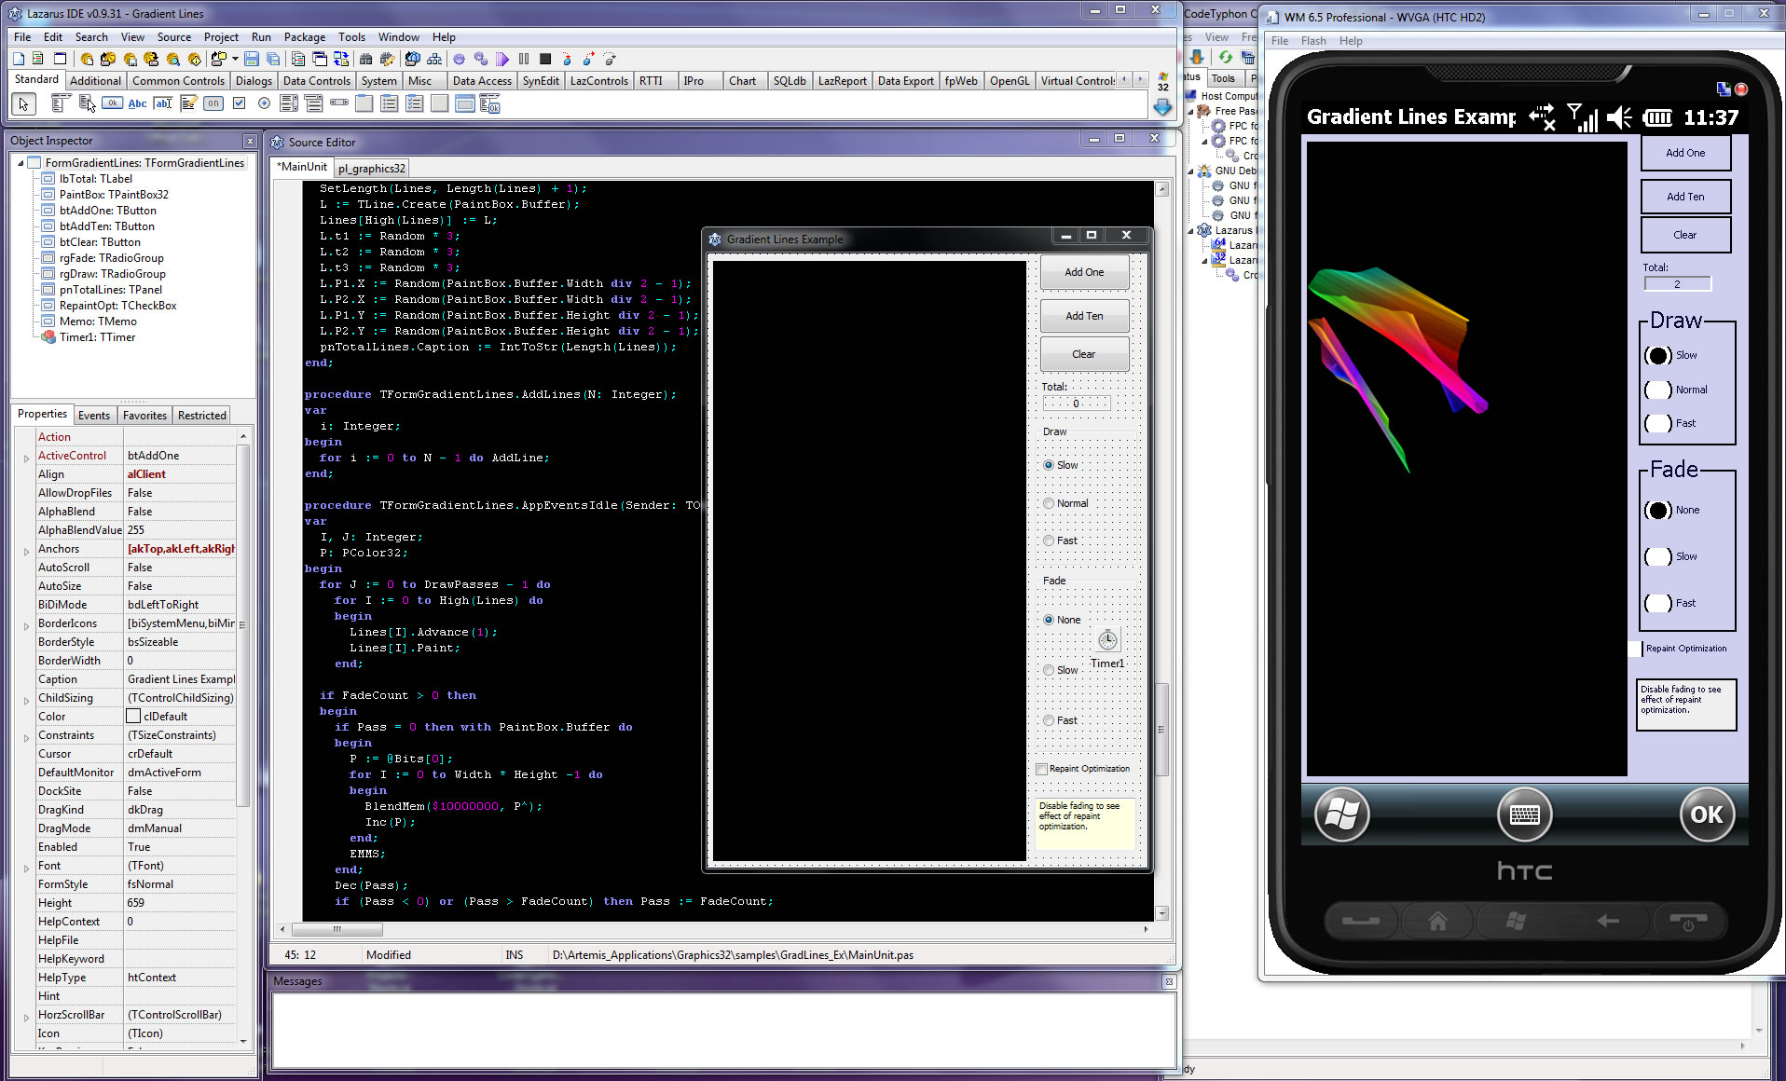Click the Pause debugging icon
Screen dimensions: 1786x1081
pos(524,59)
